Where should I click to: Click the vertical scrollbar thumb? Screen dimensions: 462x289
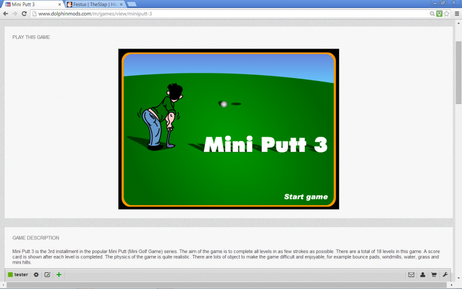click(459, 73)
